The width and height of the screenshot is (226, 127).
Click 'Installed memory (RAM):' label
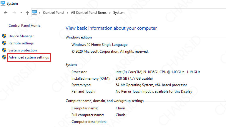click(x=91, y=78)
